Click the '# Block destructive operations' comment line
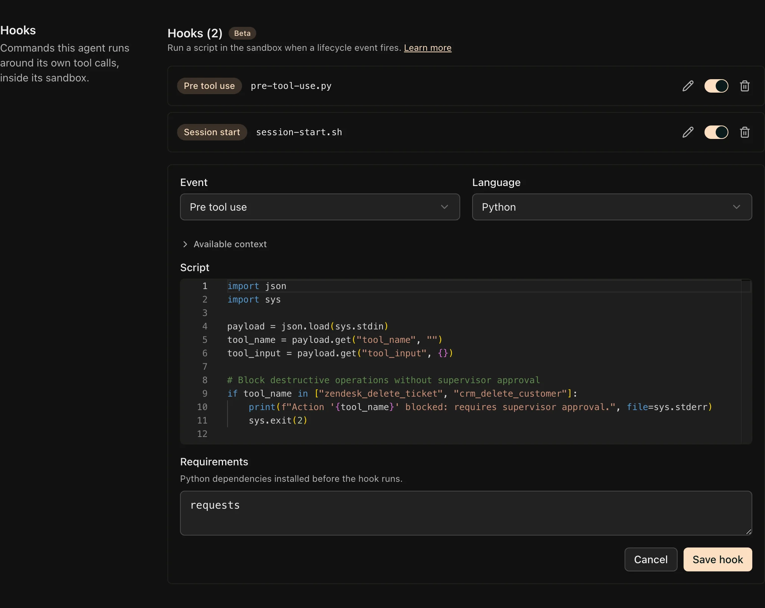765x608 pixels. (384, 380)
